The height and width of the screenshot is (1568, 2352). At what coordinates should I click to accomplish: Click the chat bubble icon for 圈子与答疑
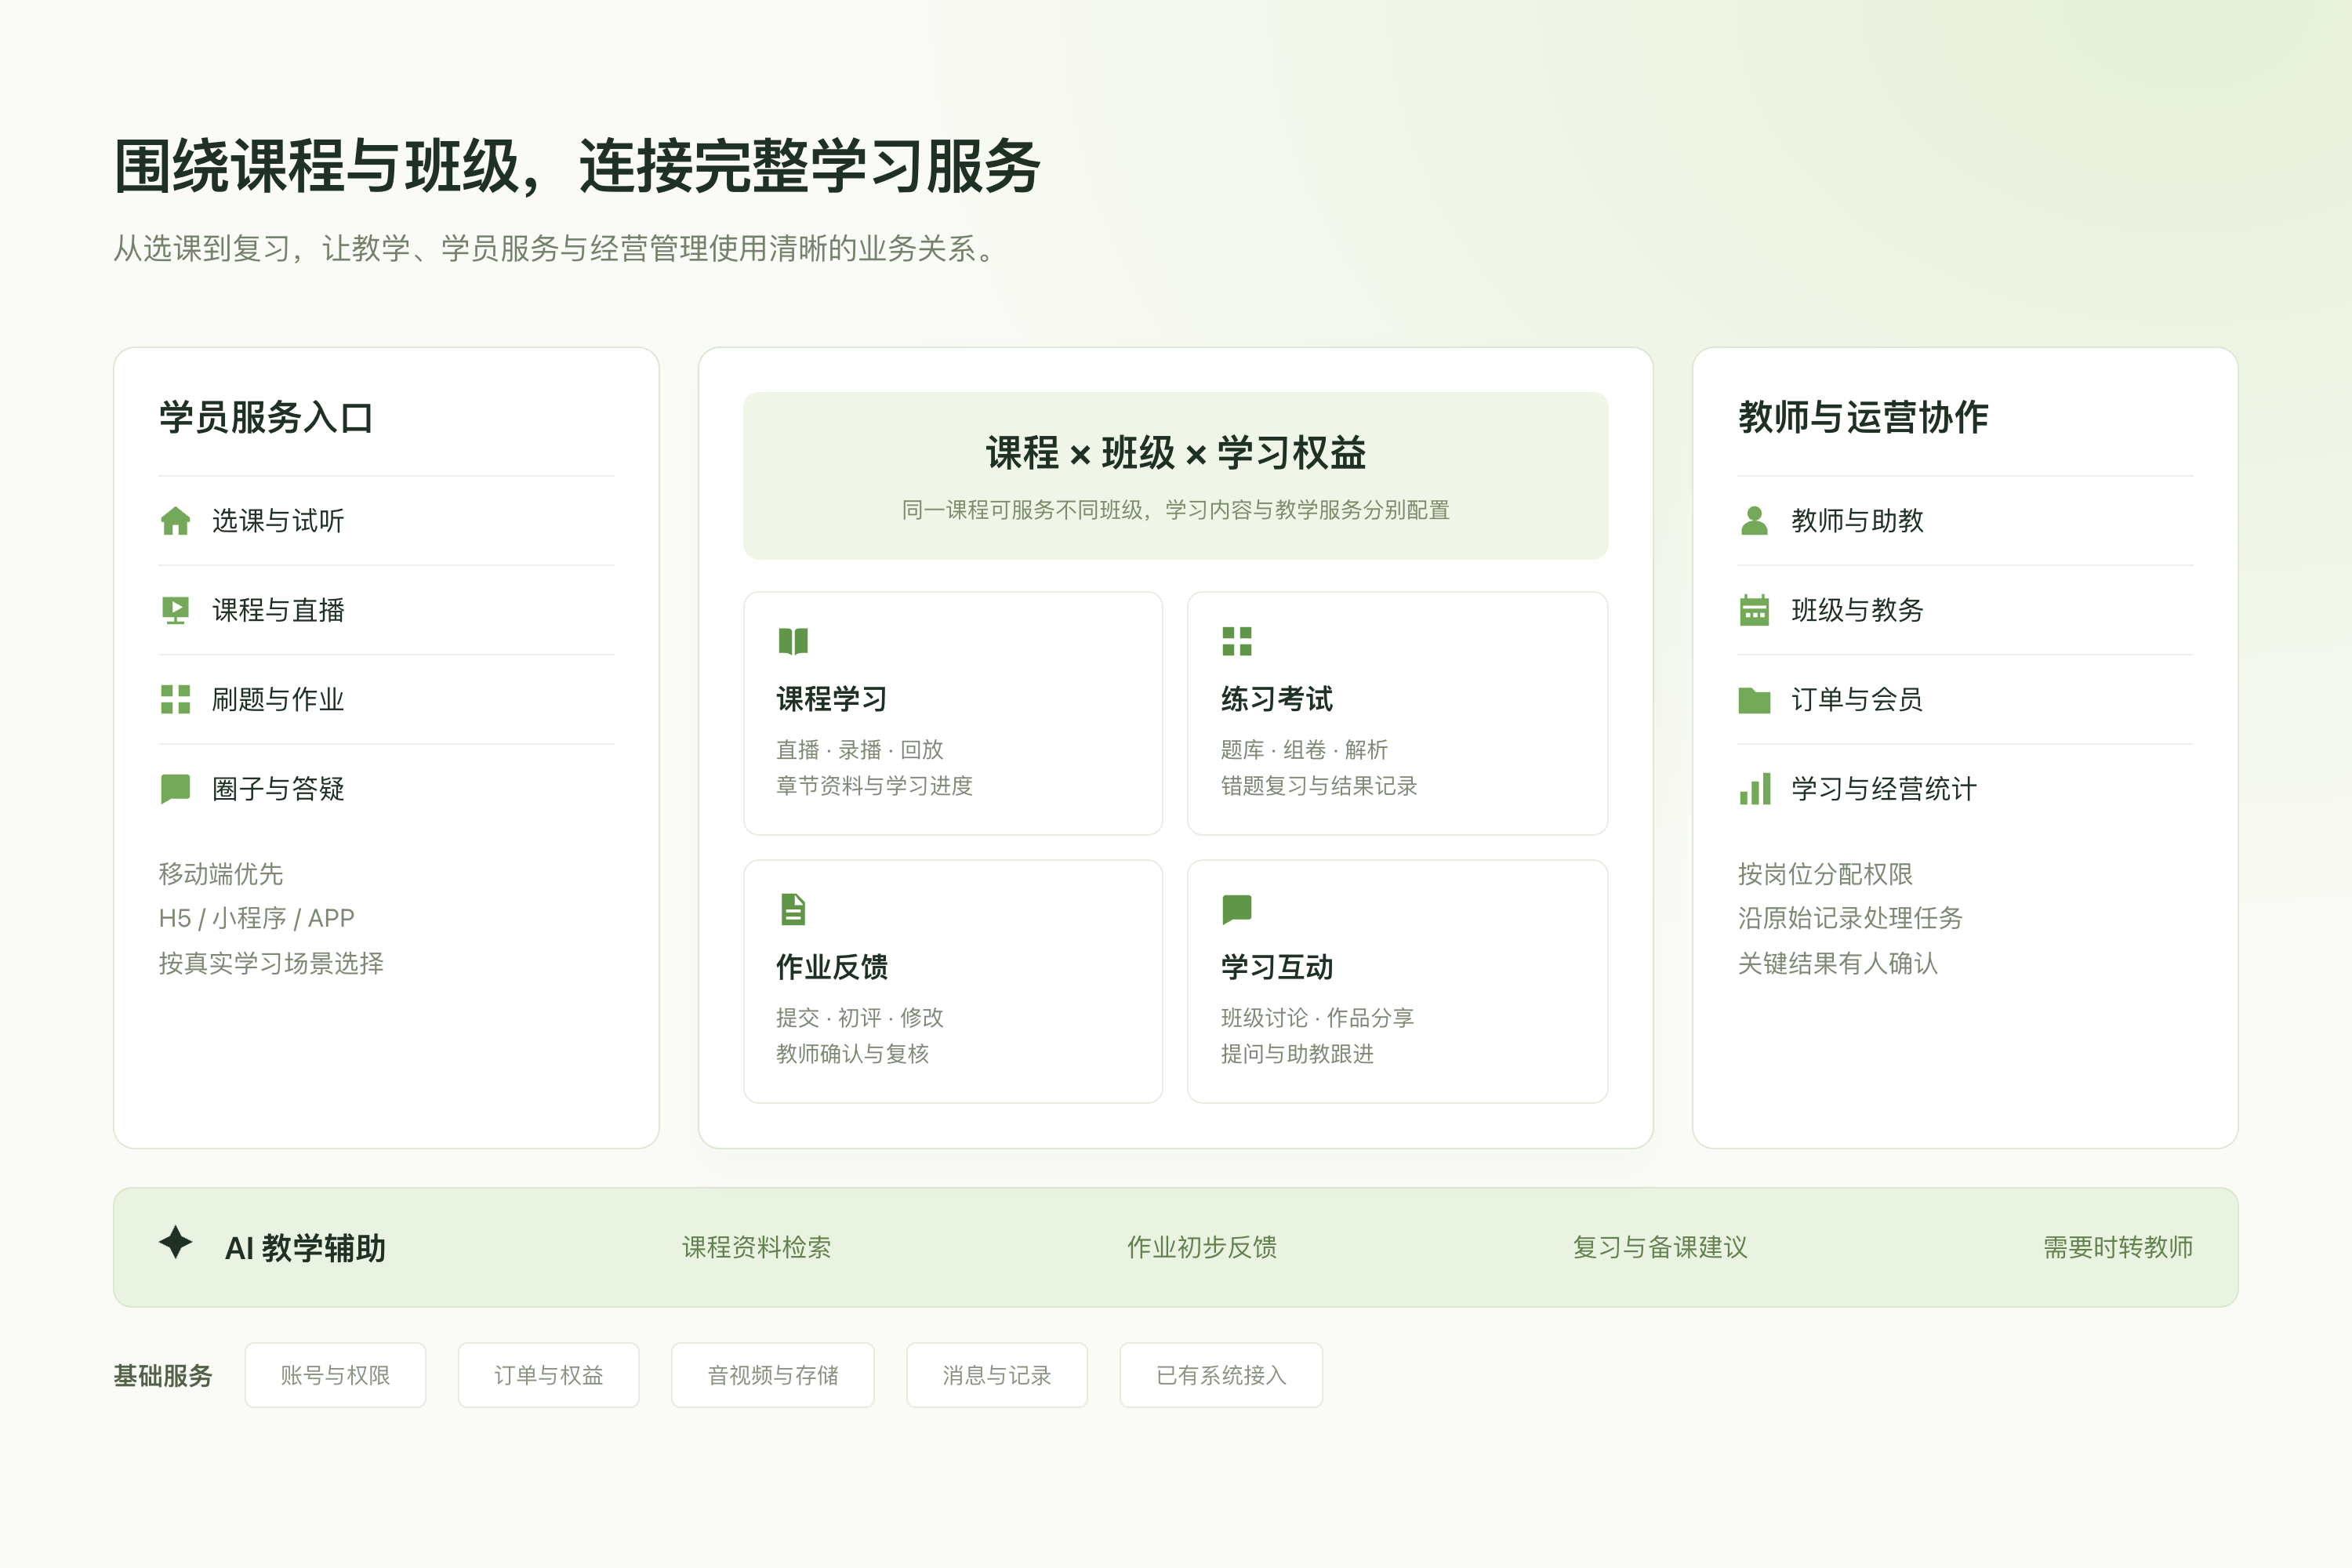175,789
